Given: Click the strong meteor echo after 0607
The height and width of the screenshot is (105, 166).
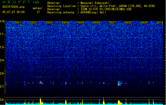Looking at the screenshot, I should [120, 83].
